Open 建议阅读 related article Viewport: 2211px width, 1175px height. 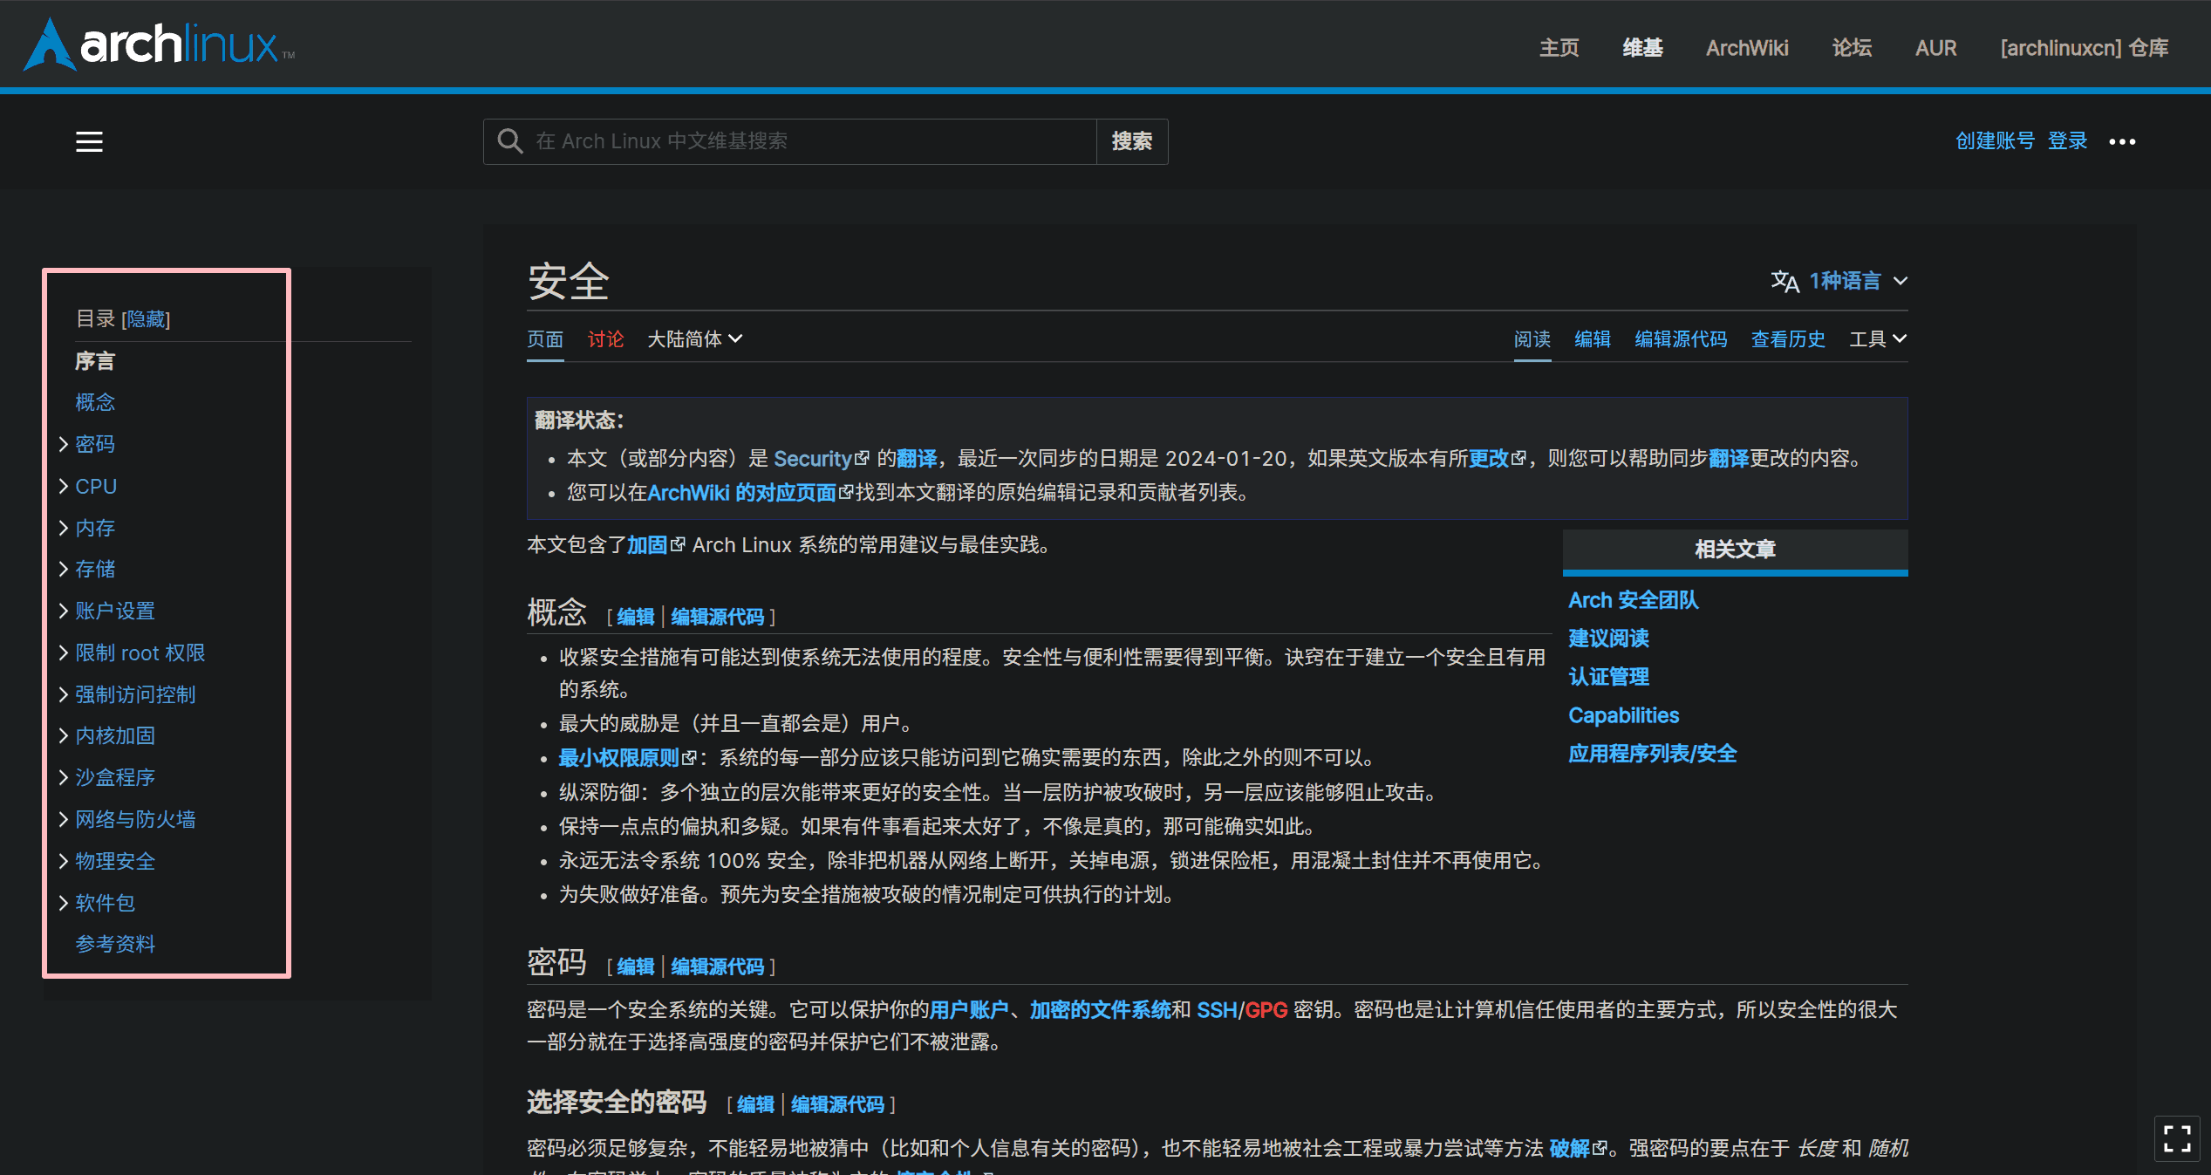tap(1608, 639)
